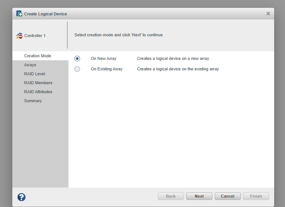Click the Create Logical Device title icon
285x207 pixels.
19,14
